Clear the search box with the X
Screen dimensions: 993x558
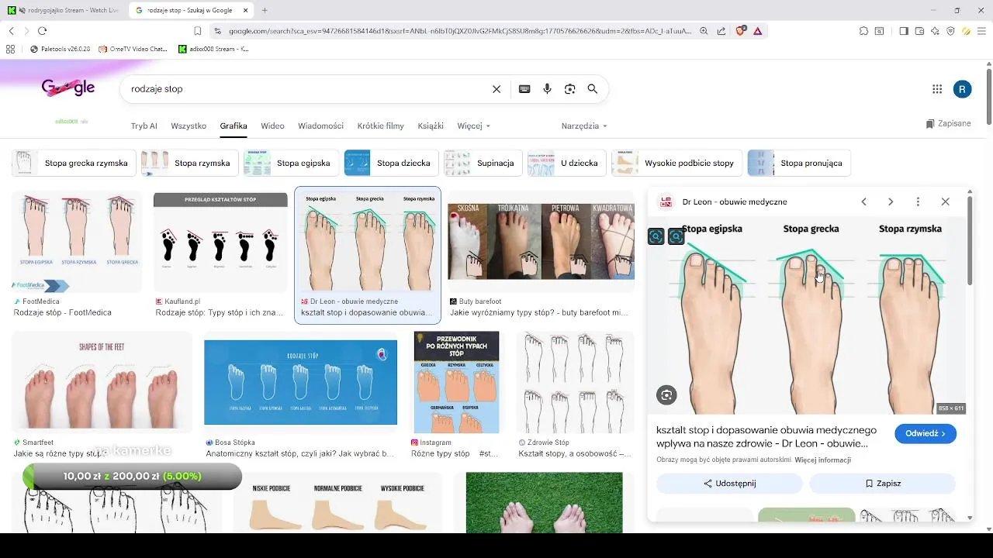(496, 89)
